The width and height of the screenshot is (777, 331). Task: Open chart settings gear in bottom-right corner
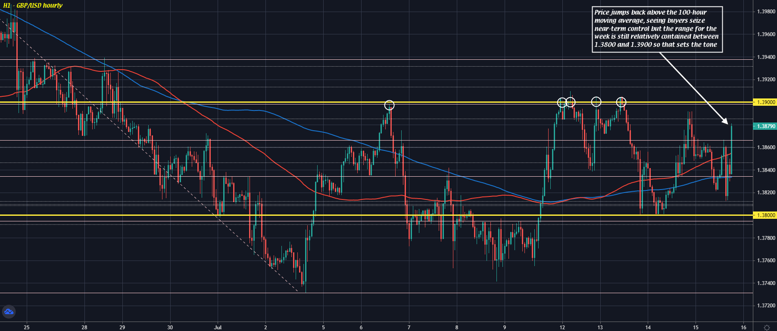(767, 327)
